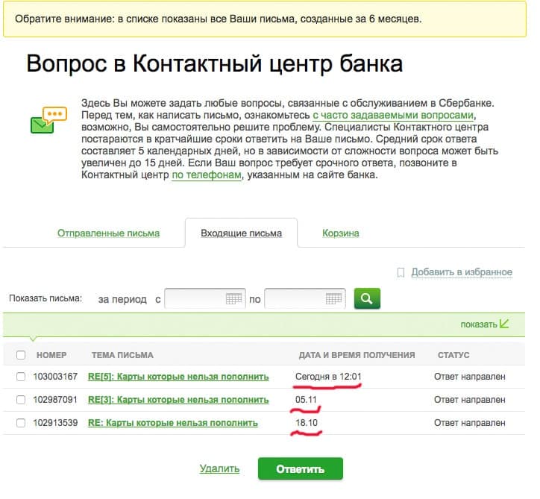Open calendar picker in start date field
This screenshot has height=499, width=540.
[234, 299]
